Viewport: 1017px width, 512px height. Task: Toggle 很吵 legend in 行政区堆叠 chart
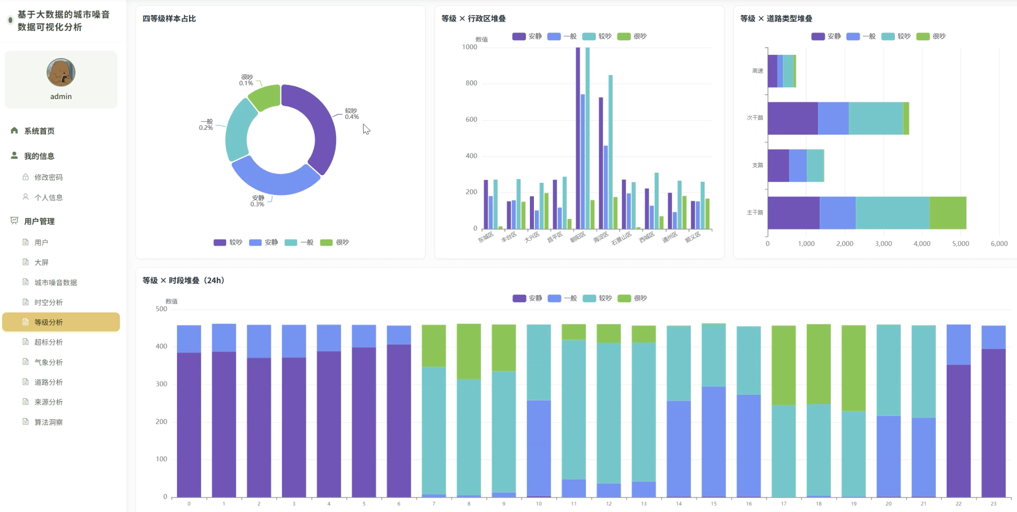[x=632, y=36]
